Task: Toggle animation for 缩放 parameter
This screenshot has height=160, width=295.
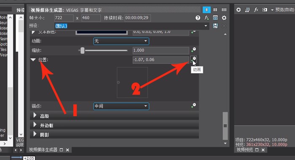Action: click(193, 50)
